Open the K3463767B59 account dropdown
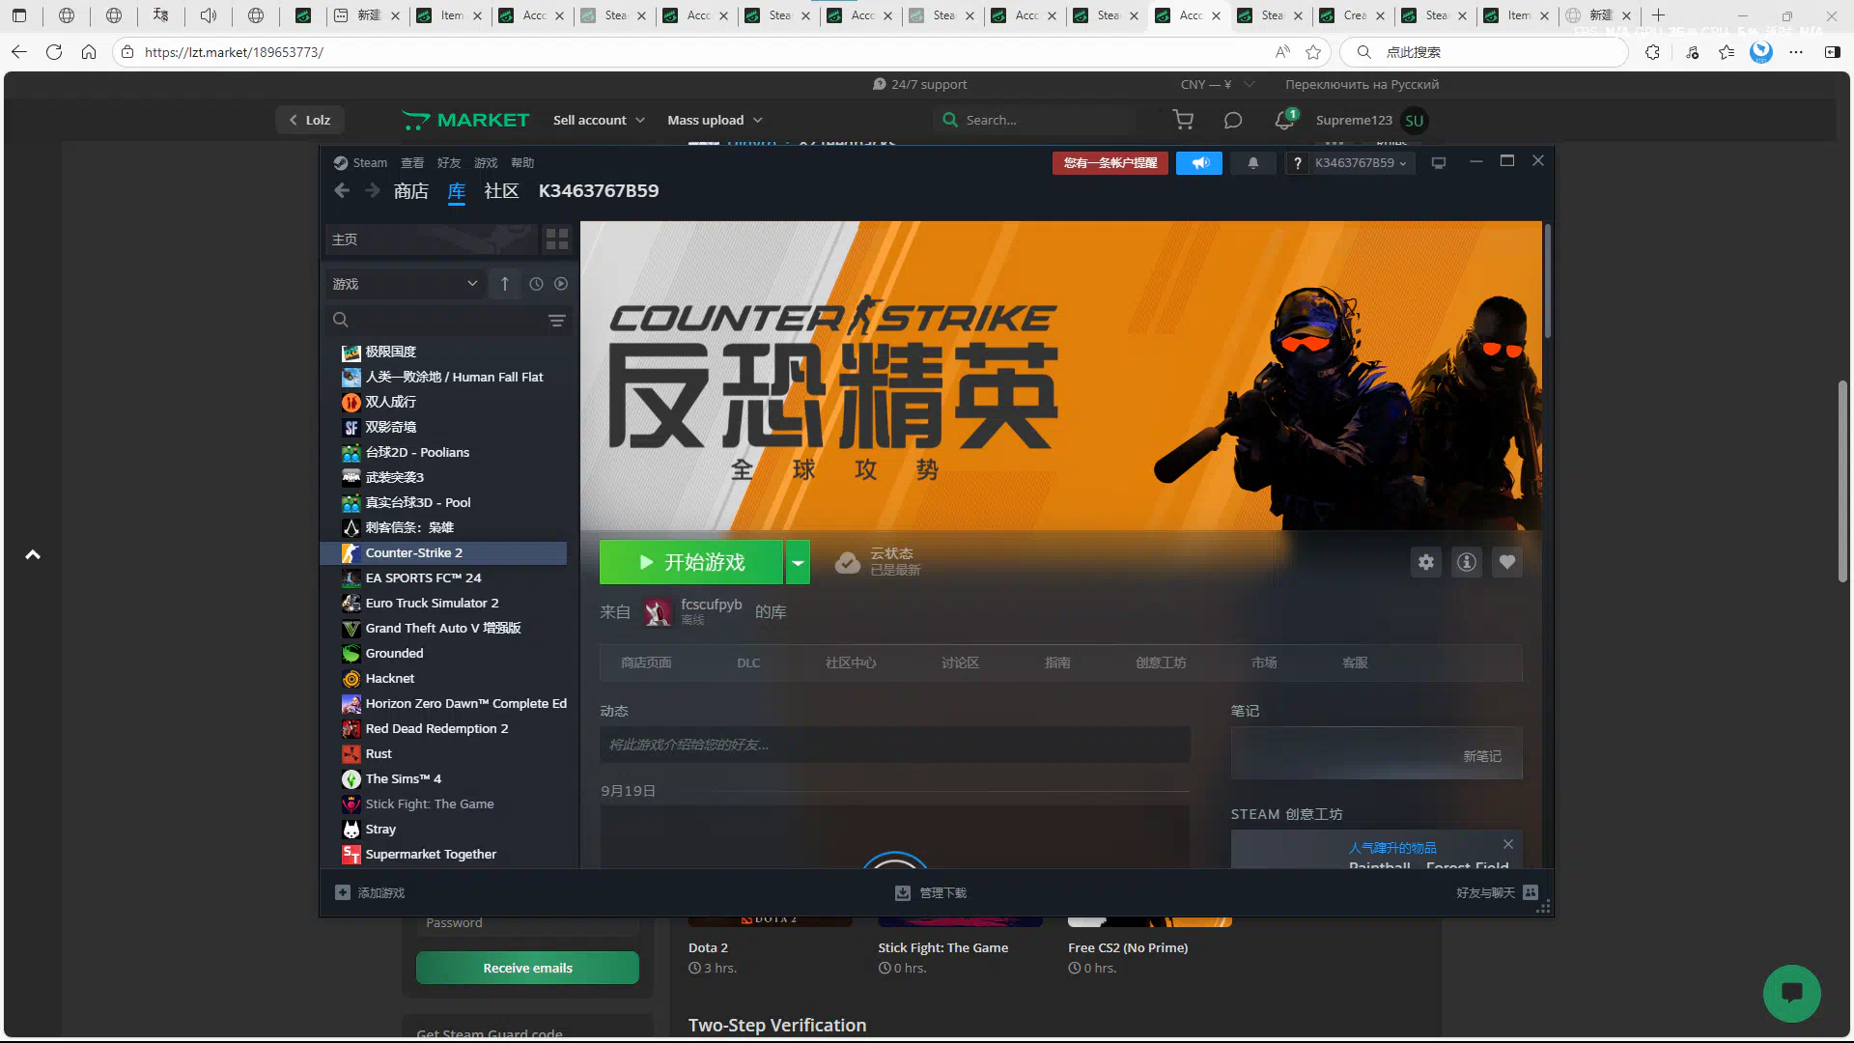 [x=1361, y=163]
